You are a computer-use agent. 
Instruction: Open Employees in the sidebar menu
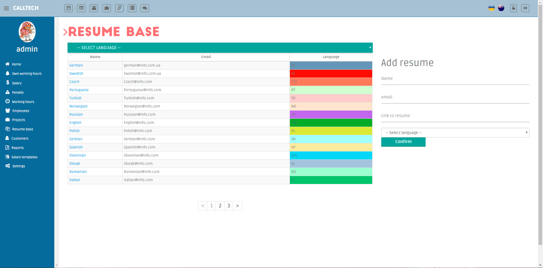click(21, 111)
